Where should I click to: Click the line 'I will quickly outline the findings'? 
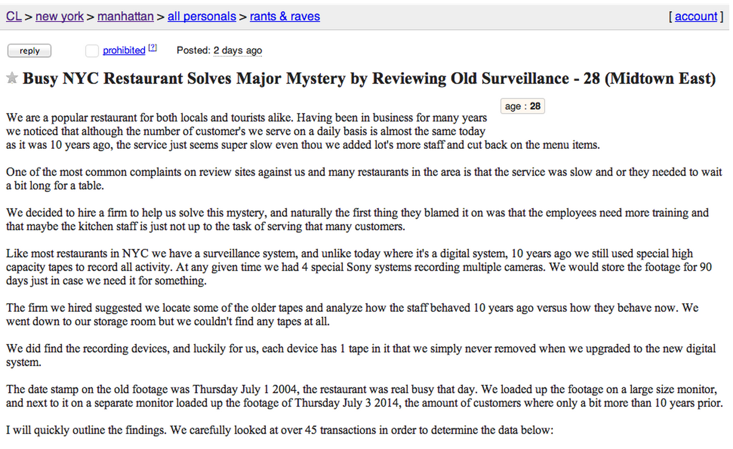(280, 430)
